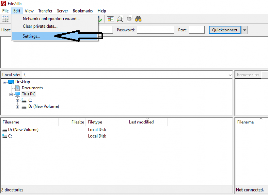Click the This PC computer icon
The height and width of the screenshot is (195, 268).
click(x=17, y=94)
